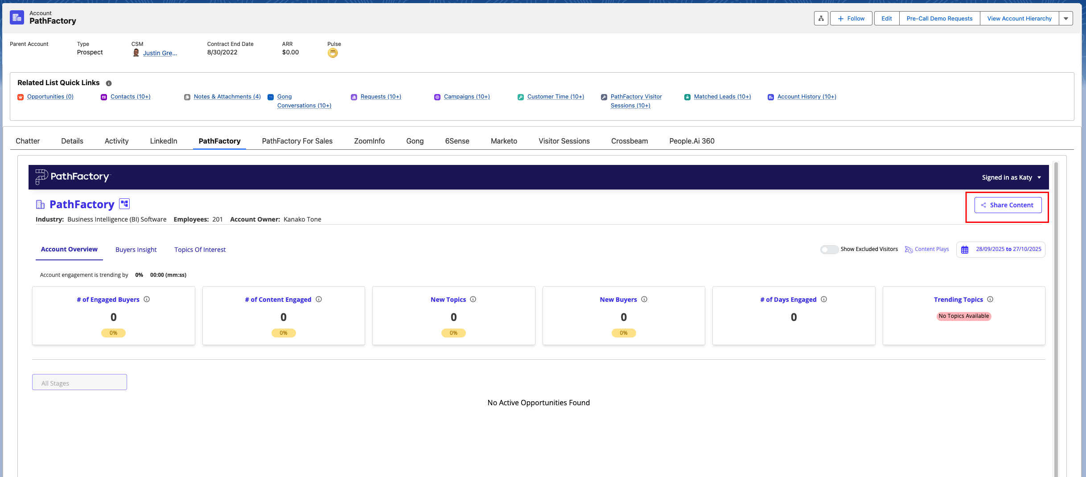Open the PathFactory For Sales tab
Image resolution: width=1086 pixels, height=477 pixels.
[297, 141]
